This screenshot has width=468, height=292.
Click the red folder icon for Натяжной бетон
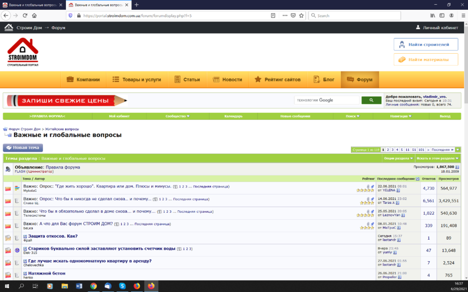pos(7,274)
